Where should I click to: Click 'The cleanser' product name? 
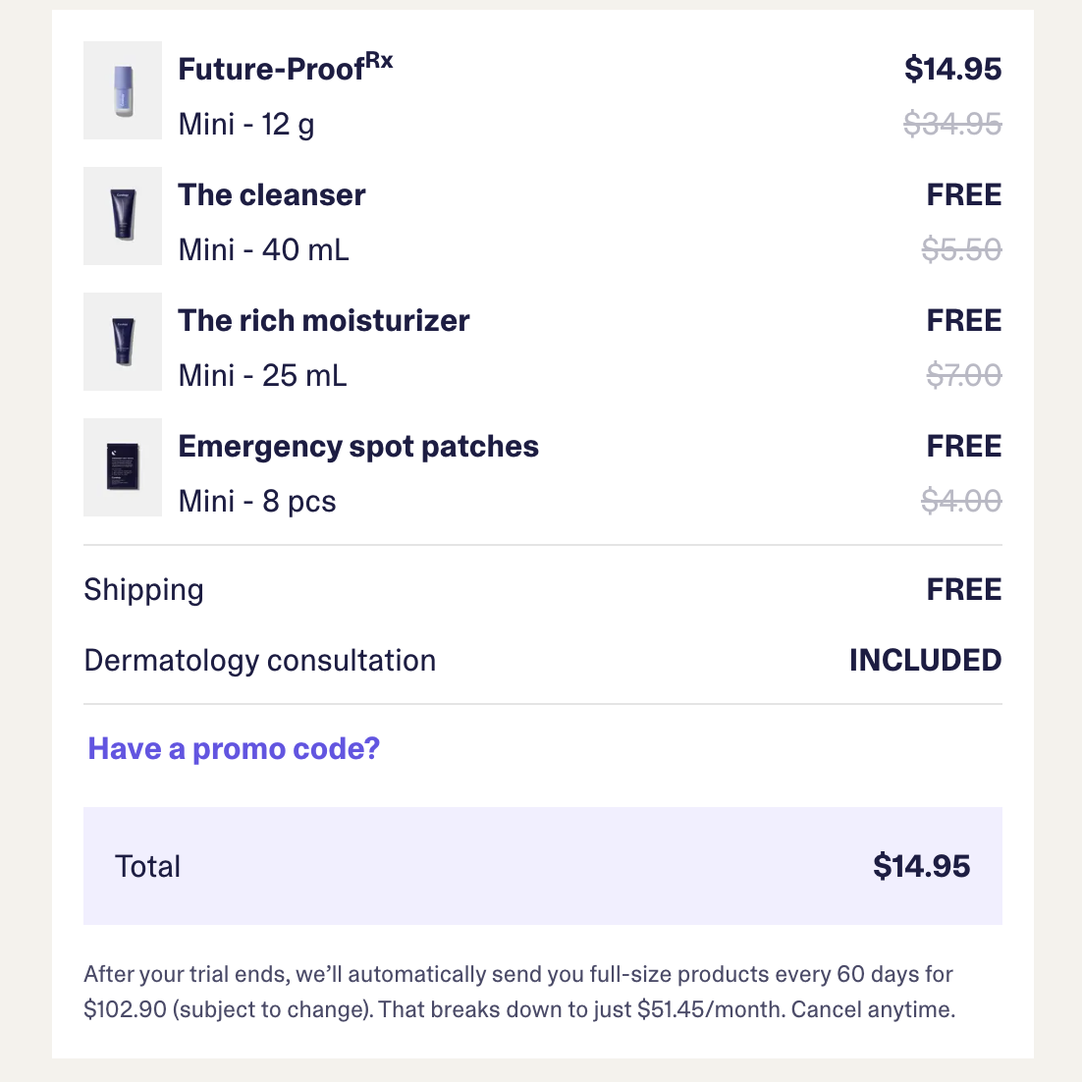coord(272,194)
